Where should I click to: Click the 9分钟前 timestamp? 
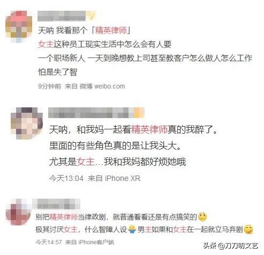point(50,86)
